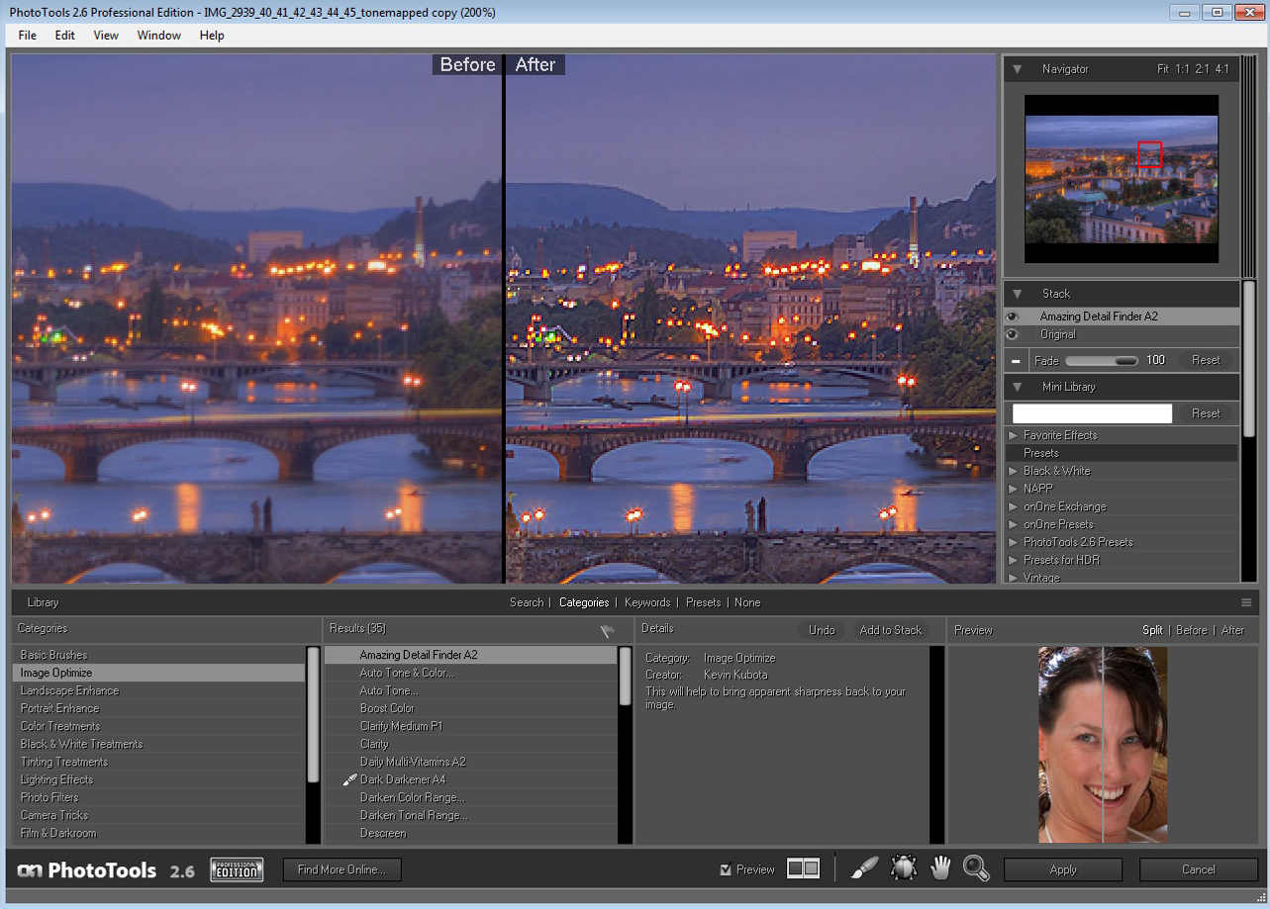1270x909 pixels.
Task: Open the Library panel options menu icon
Action: tap(1246, 602)
